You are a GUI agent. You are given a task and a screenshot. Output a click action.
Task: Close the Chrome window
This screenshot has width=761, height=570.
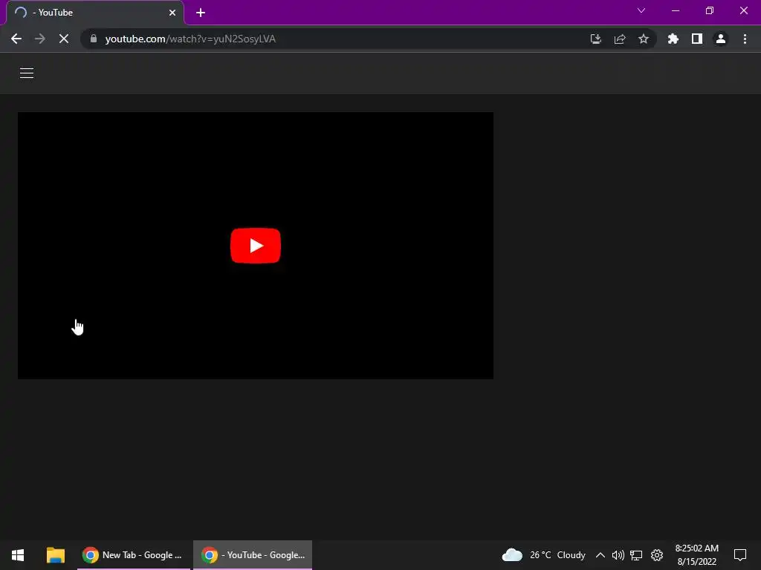pyautogui.click(x=743, y=10)
